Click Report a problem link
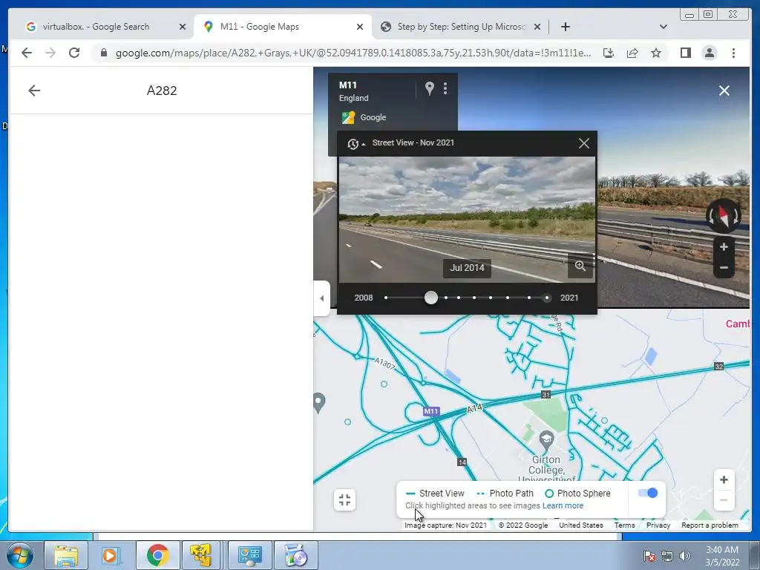The image size is (760, 570). 710,525
